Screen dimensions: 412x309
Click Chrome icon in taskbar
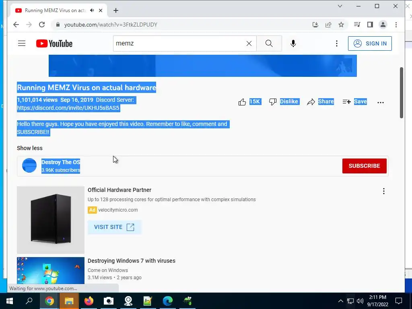(x=49, y=301)
